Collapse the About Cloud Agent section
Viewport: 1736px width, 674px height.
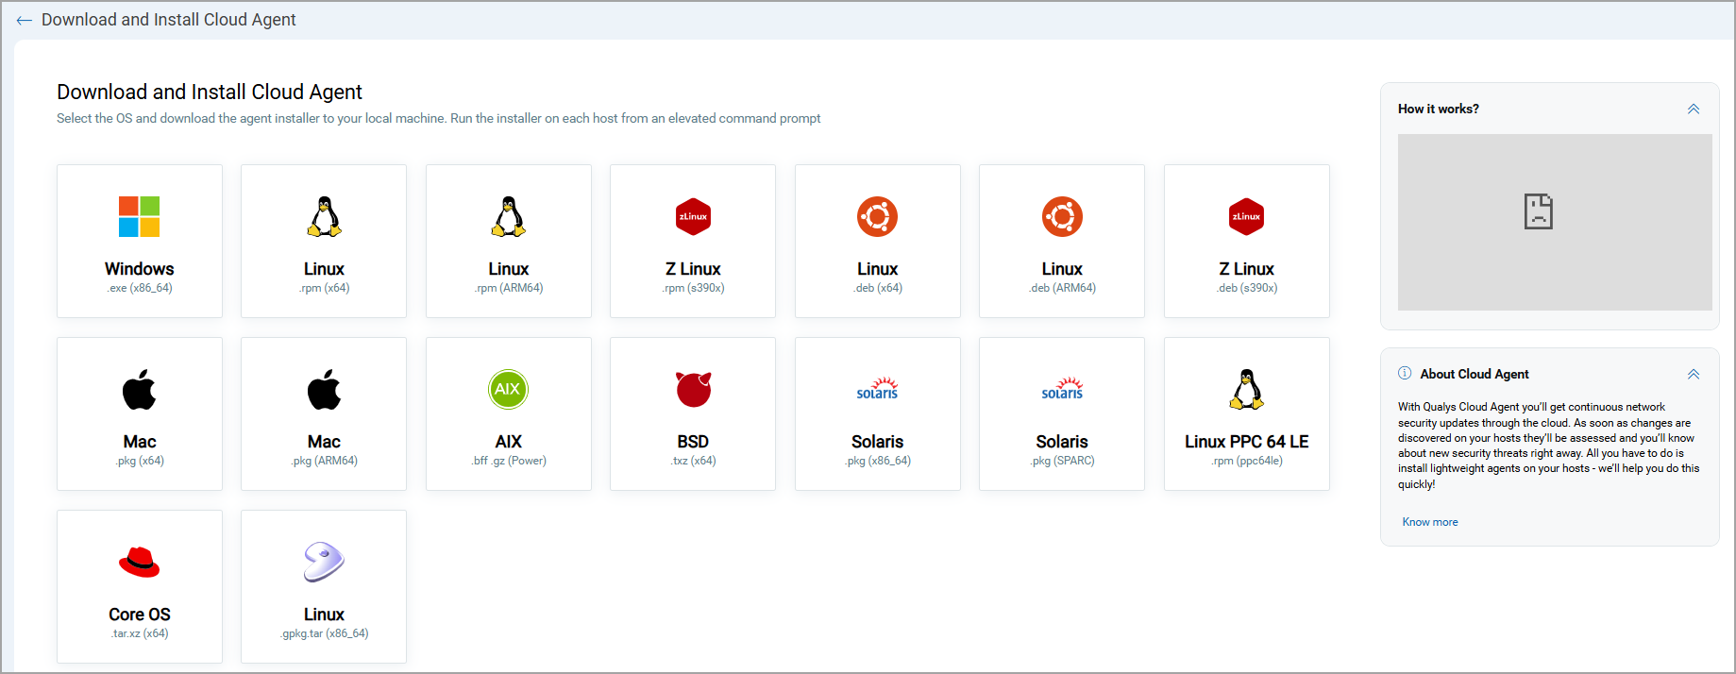click(1694, 375)
